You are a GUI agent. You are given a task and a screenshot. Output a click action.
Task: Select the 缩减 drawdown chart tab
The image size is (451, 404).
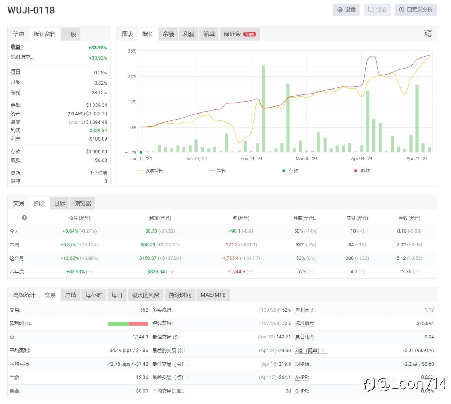click(x=209, y=34)
